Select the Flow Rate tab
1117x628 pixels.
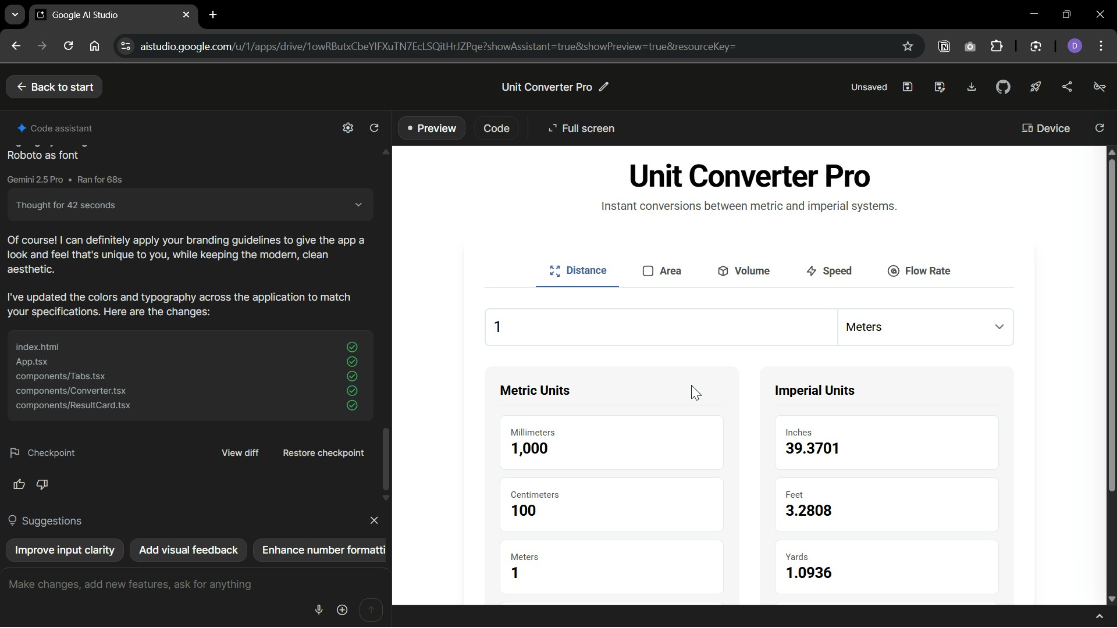[919, 271]
